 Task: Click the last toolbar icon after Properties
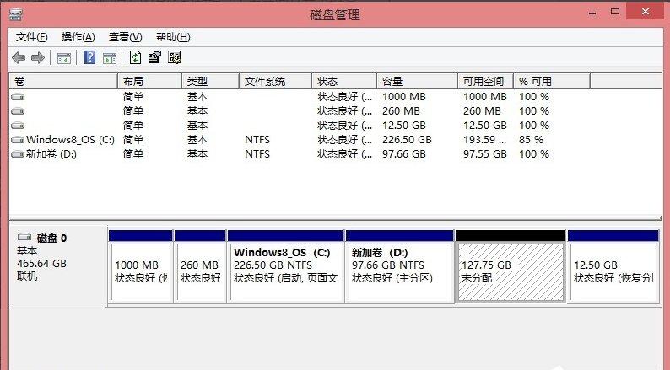(175, 57)
